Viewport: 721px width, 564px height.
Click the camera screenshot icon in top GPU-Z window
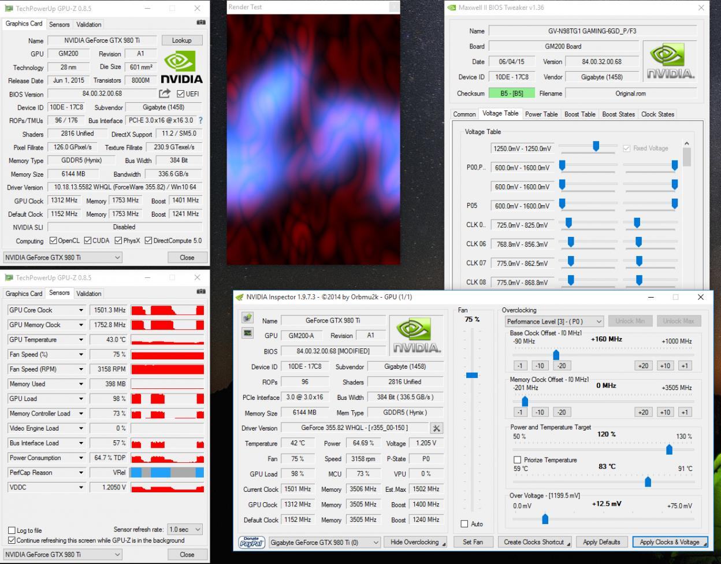pos(200,23)
